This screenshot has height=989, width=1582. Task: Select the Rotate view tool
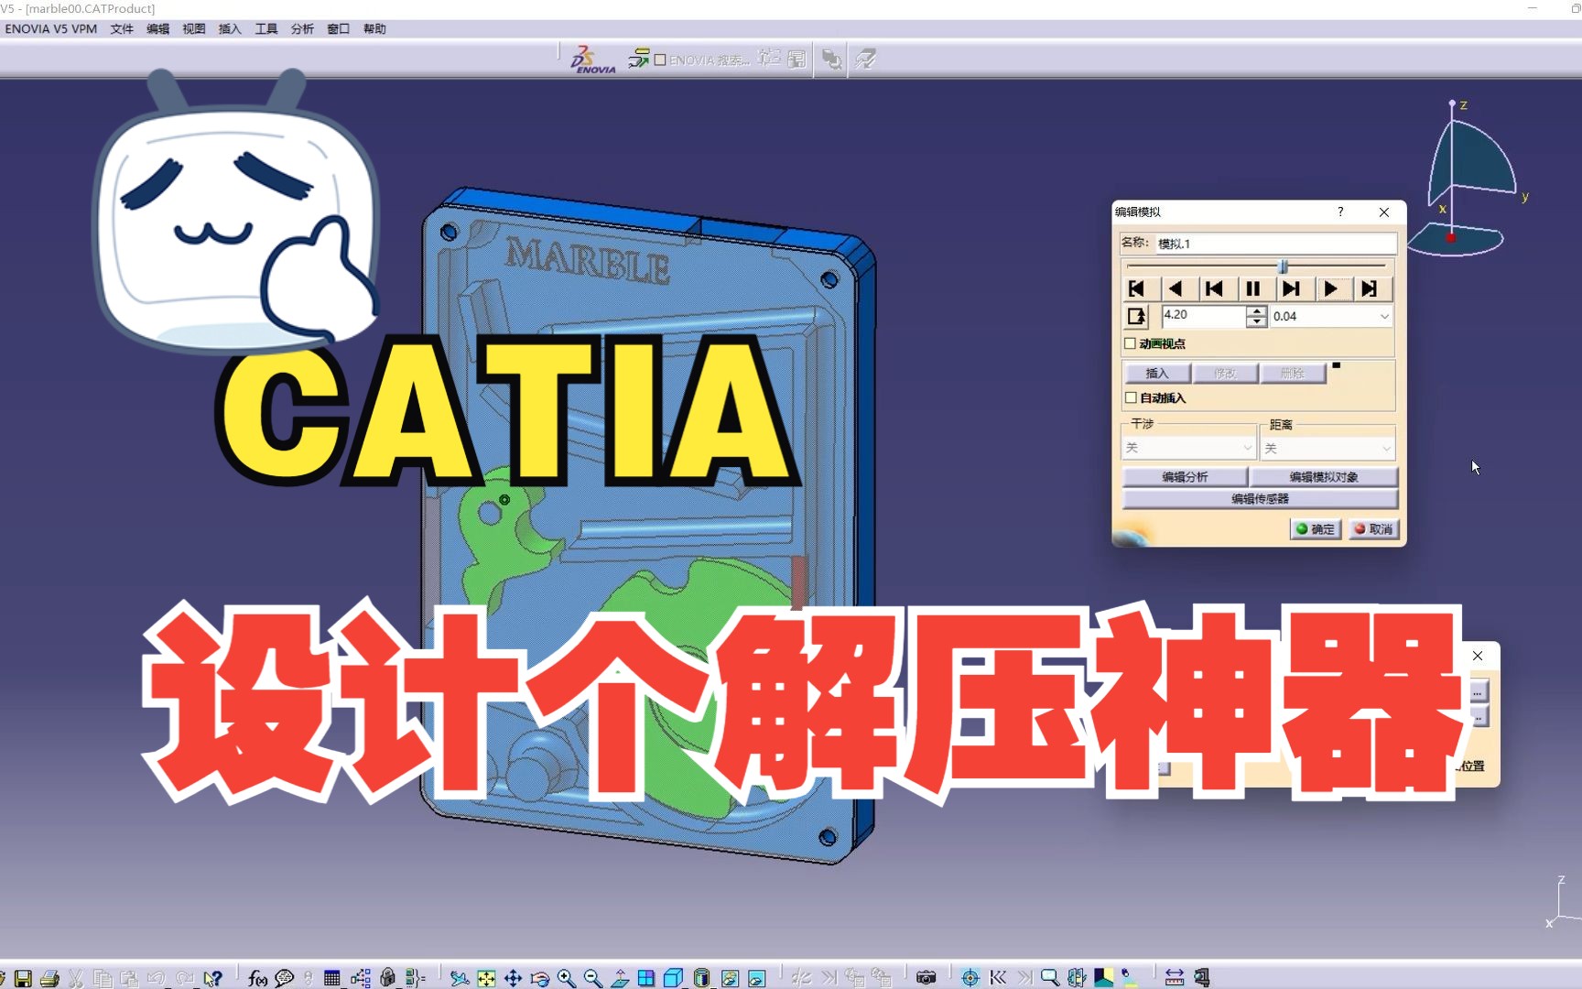(x=539, y=978)
